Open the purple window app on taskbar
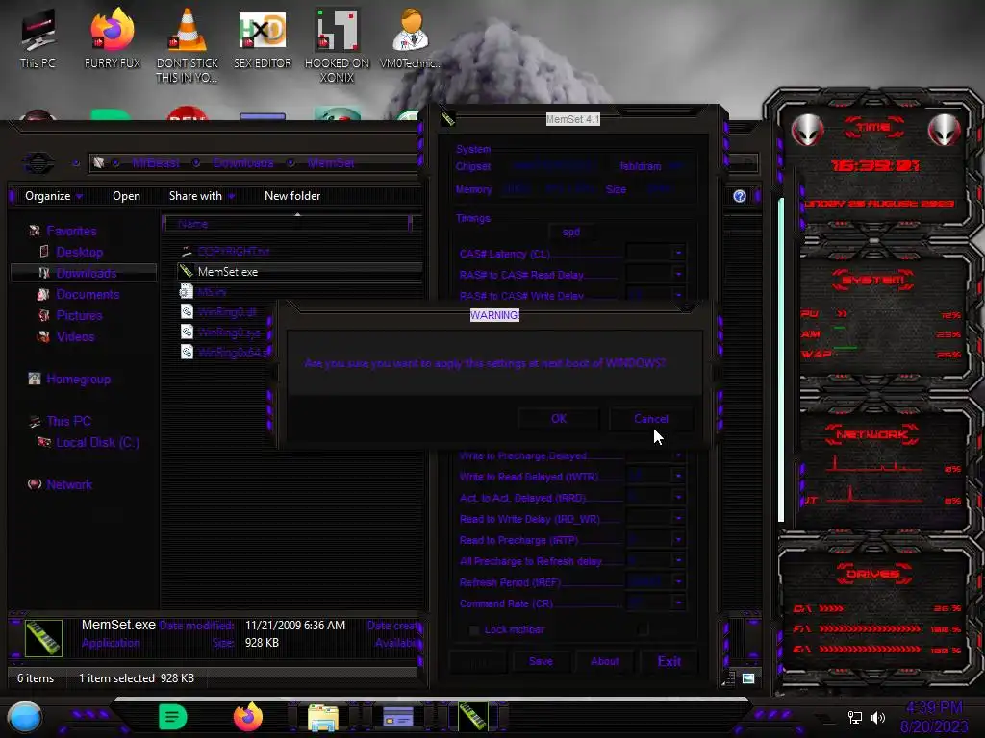The height and width of the screenshot is (738, 985). click(x=398, y=717)
